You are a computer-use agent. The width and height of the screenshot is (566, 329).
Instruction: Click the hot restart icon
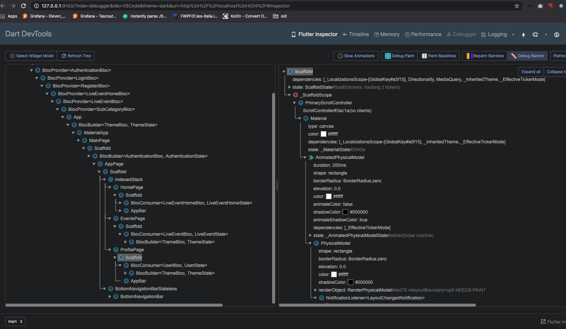pos(535,35)
